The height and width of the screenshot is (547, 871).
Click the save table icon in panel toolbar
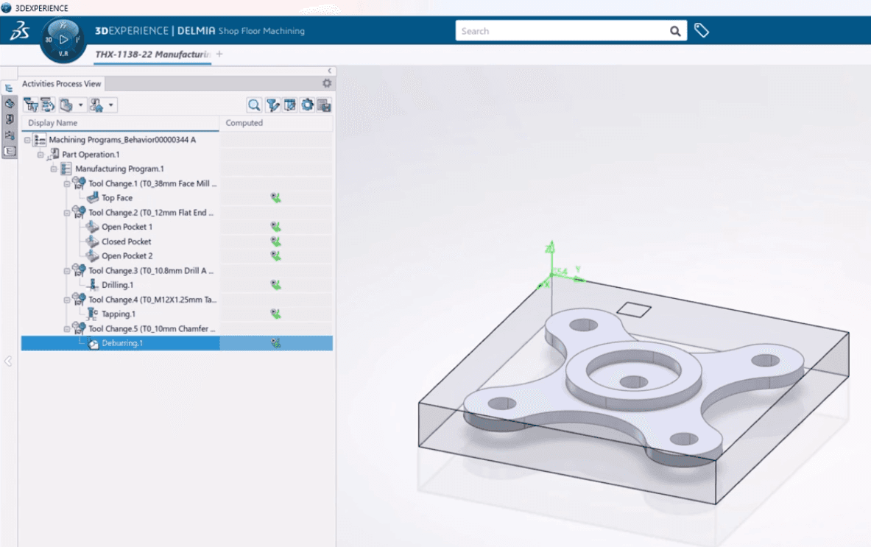(x=325, y=105)
